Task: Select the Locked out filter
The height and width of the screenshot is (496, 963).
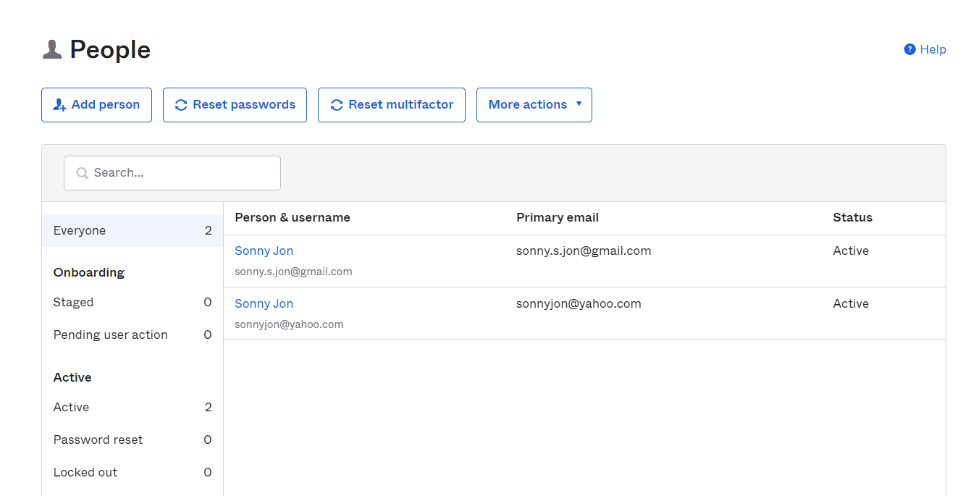Action: tap(85, 471)
